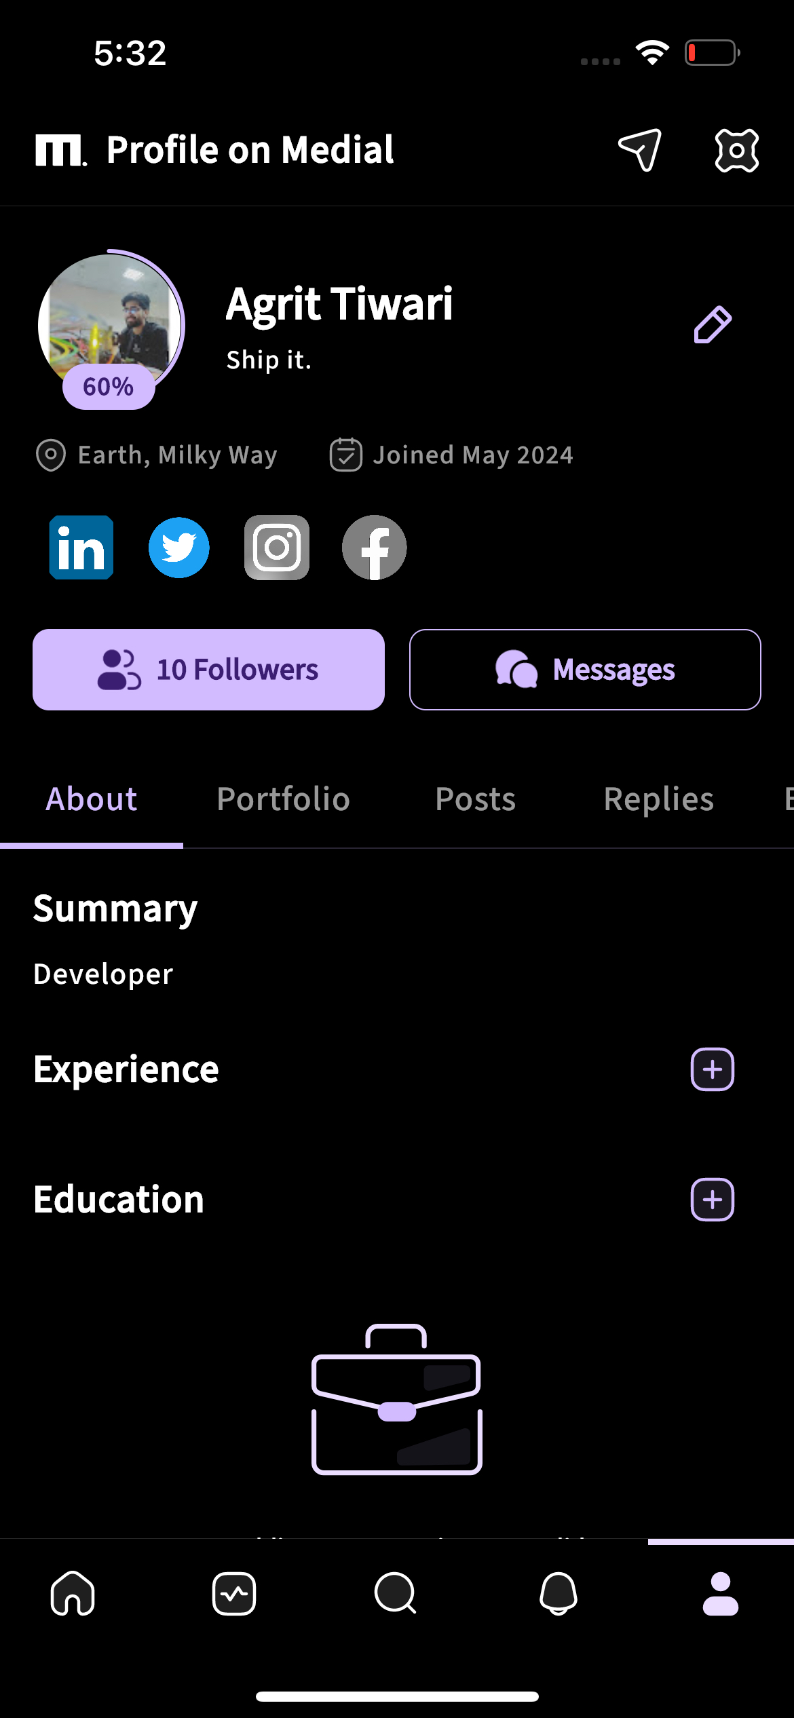Open the send/share paper plane icon
This screenshot has width=794, height=1718.
pos(639,150)
